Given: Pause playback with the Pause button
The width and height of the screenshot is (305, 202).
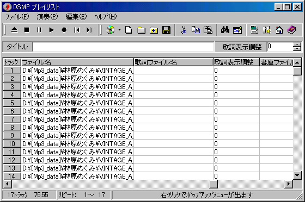Looking at the screenshot, I should [x=39, y=30].
